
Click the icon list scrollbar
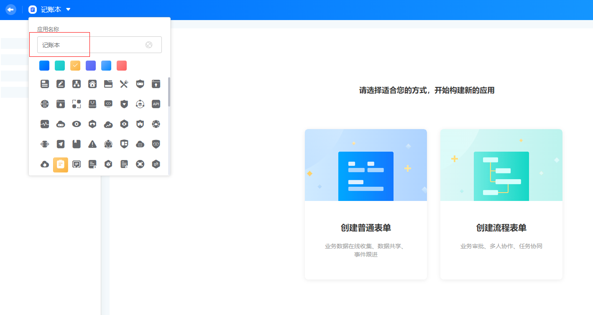click(169, 92)
